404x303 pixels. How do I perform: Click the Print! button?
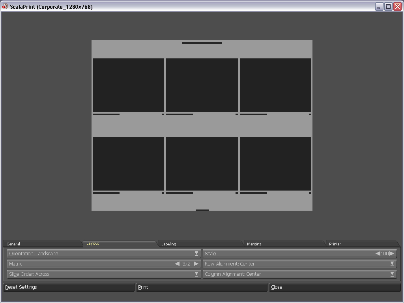(x=202, y=287)
